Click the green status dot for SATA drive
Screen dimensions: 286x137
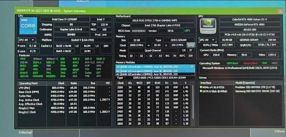(x=201, y=91)
